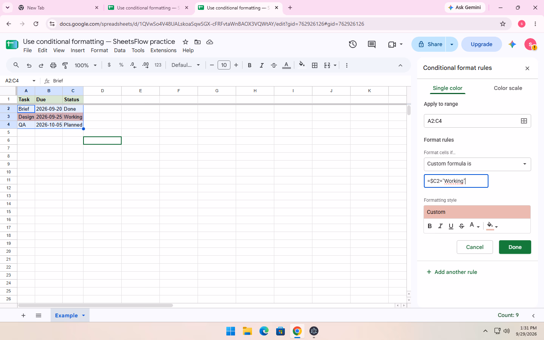
Task: Switch to the Color scale tab
Action: pyautogui.click(x=508, y=88)
